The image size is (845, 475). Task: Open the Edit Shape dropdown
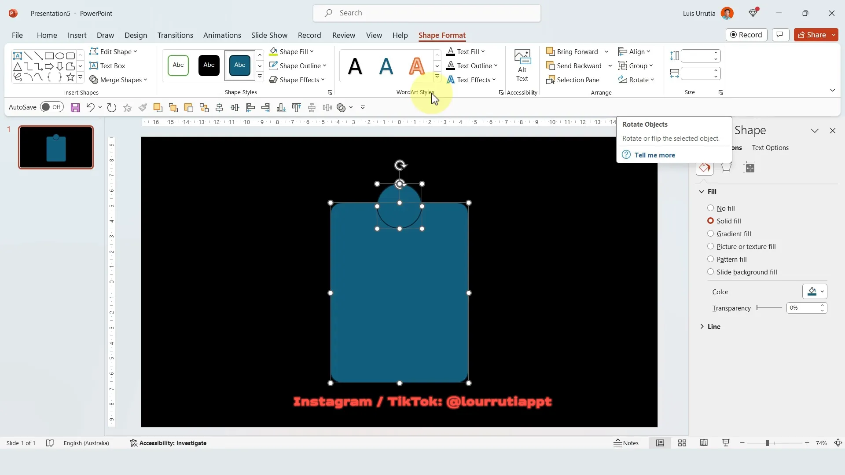pyautogui.click(x=114, y=51)
